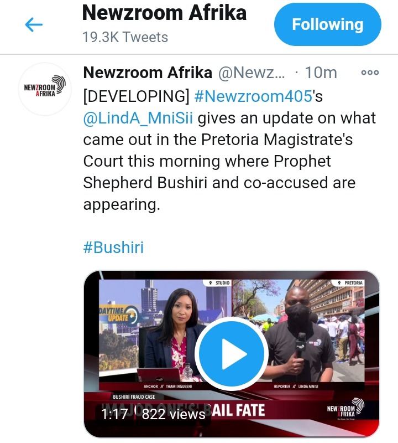Tap the Daytime Update logo in video

pos(118,315)
